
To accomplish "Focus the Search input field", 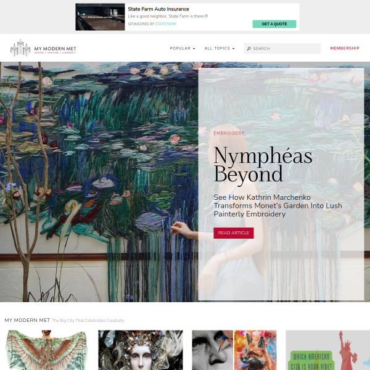I will point(282,48).
